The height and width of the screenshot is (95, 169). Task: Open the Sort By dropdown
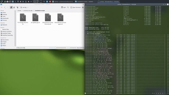(x=25, y=7)
